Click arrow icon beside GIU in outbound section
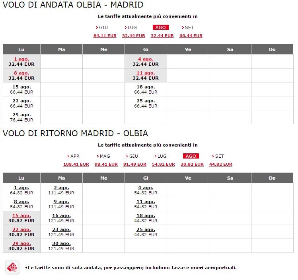298x280 pixels. (97, 27)
